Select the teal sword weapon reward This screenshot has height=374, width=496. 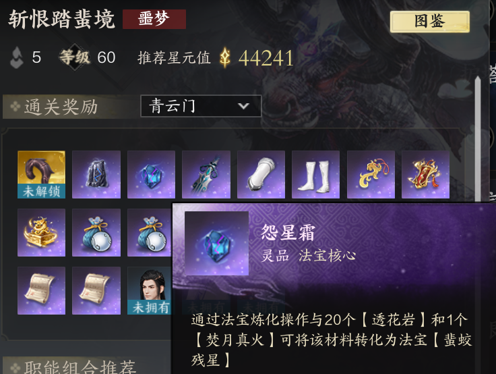click(x=206, y=175)
